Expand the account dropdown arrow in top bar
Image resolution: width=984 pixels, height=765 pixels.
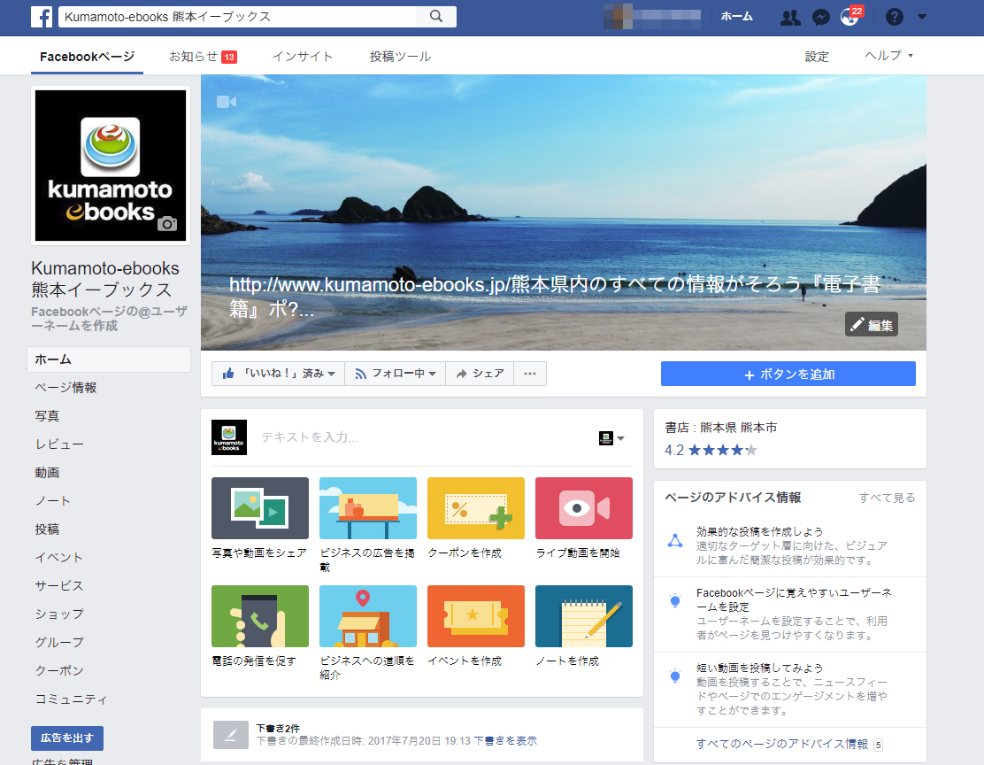tap(922, 18)
